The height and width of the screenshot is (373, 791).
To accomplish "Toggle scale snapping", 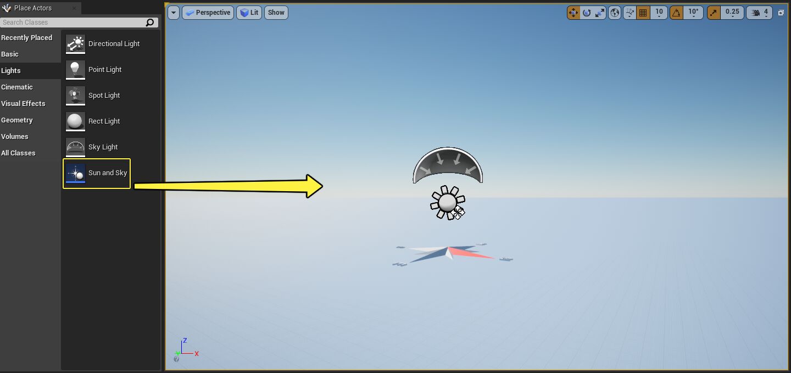I will (714, 12).
